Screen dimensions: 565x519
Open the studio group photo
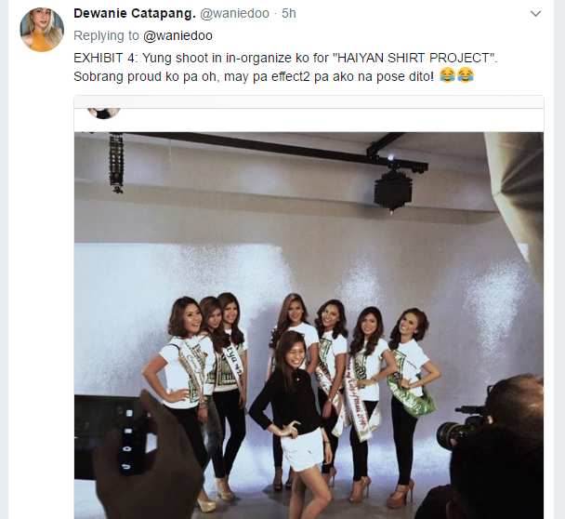309,279
